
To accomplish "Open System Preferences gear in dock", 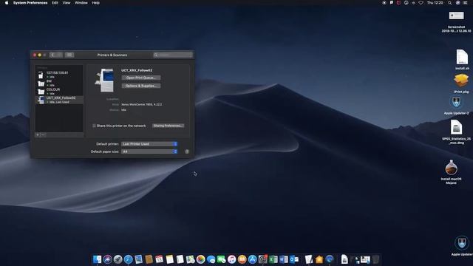I will click(263, 259).
